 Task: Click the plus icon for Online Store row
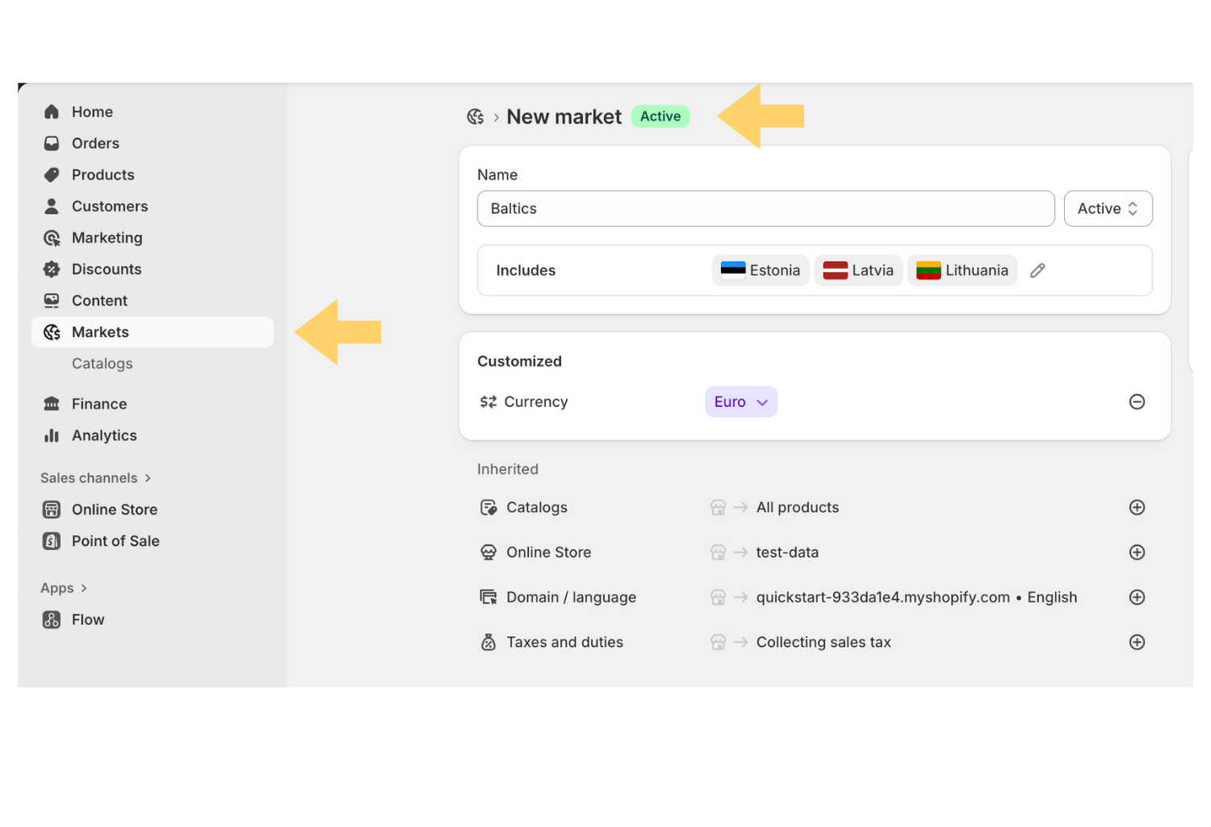pyautogui.click(x=1137, y=552)
